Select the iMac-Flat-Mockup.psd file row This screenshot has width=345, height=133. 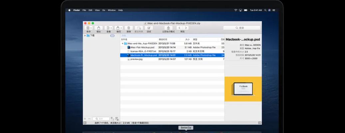point(172,48)
